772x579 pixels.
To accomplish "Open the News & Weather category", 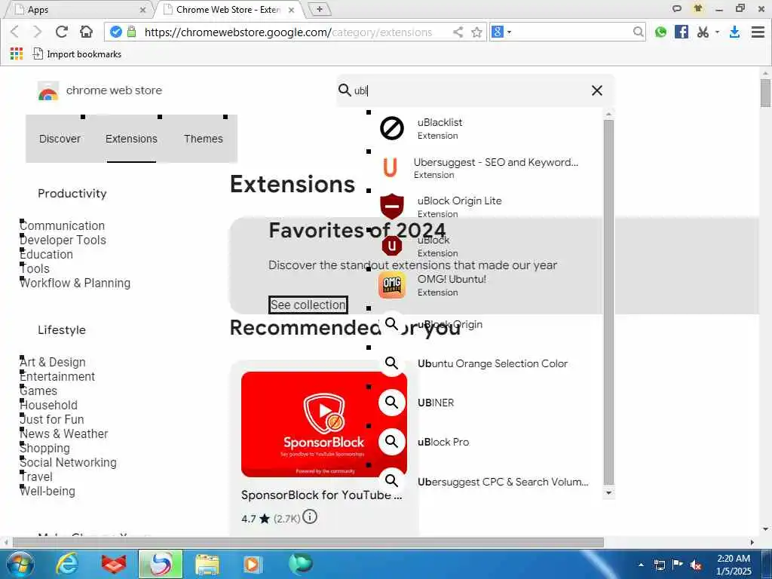I will [64, 433].
